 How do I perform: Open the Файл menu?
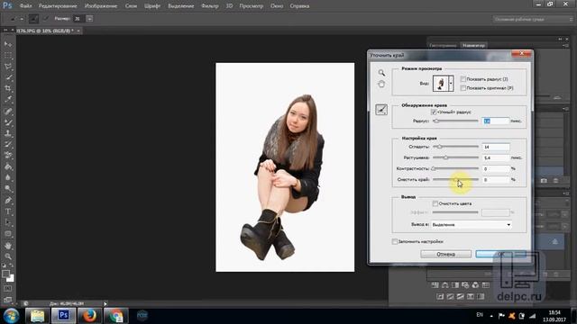coord(26,6)
